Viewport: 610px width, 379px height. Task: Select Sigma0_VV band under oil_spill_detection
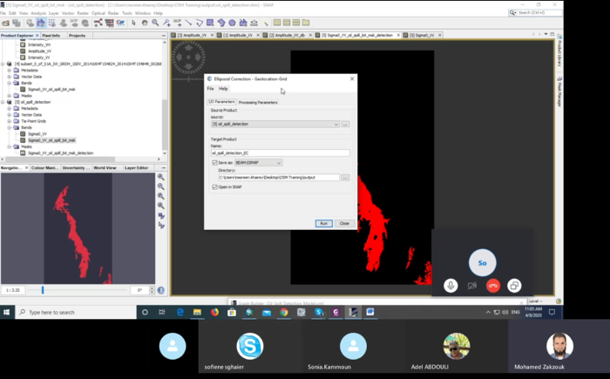point(37,134)
